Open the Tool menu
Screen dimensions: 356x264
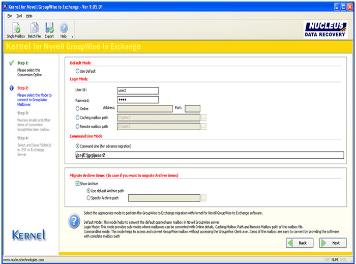pyautogui.click(x=19, y=16)
